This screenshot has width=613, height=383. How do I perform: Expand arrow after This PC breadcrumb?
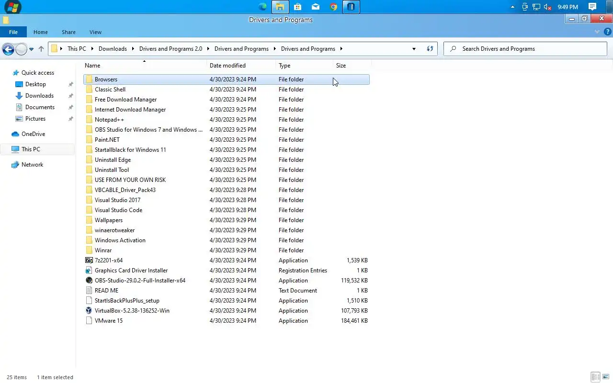(x=91, y=49)
